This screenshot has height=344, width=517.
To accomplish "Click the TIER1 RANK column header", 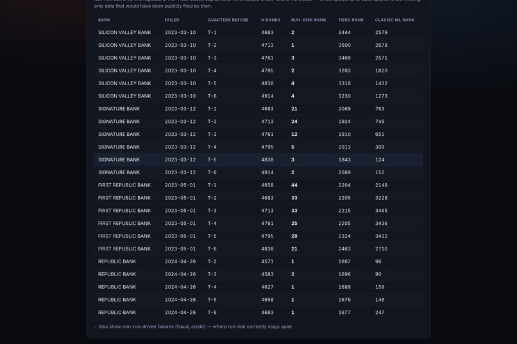I will coord(351,20).
